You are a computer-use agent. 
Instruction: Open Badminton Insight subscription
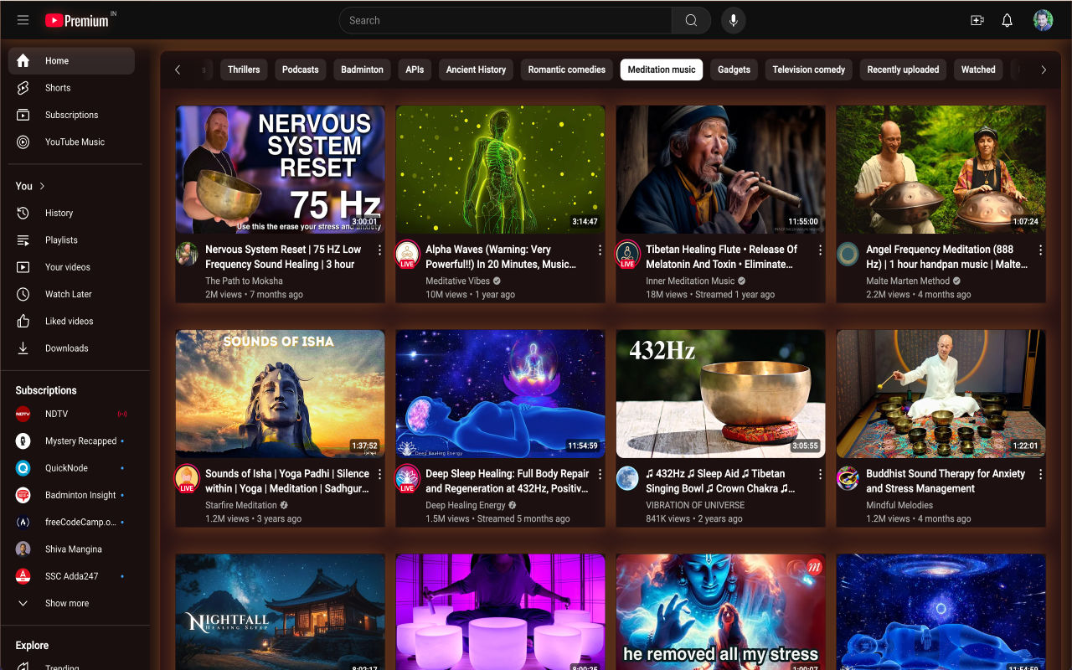click(x=71, y=495)
